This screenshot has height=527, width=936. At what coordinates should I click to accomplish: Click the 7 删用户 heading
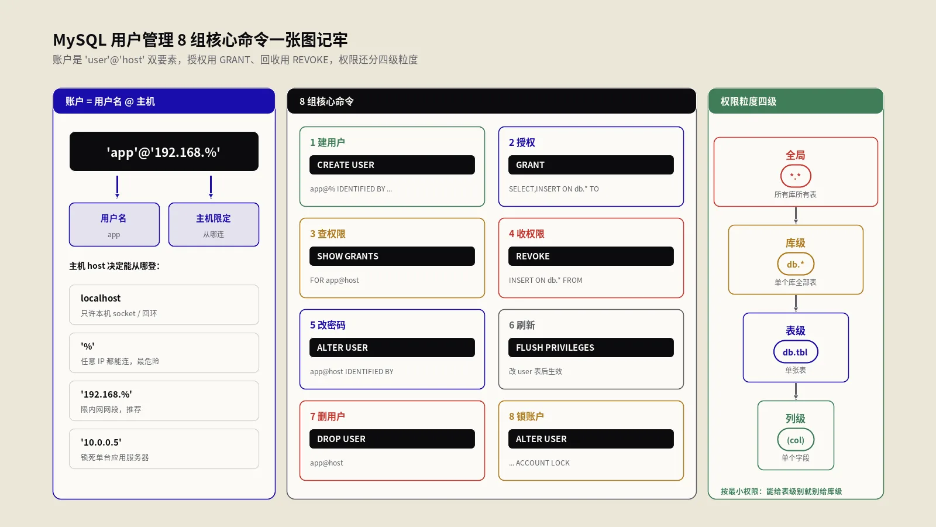tap(328, 416)
